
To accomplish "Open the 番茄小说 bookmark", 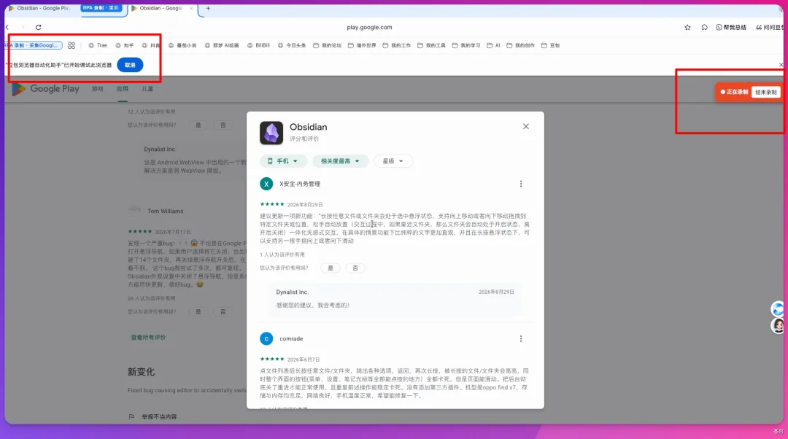I will pos(182,45).
